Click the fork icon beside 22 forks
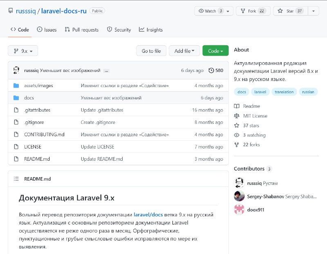This screenshot has height=254, width=327. click(237, 145)
